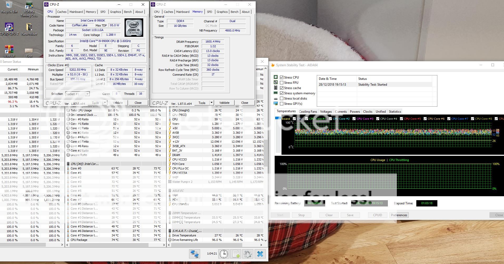Open the Statistics tab in AIDA64

pos(395,112)
